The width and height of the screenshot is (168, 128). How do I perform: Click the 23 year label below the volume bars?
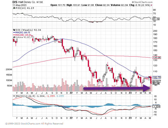(x=130, y=93)
